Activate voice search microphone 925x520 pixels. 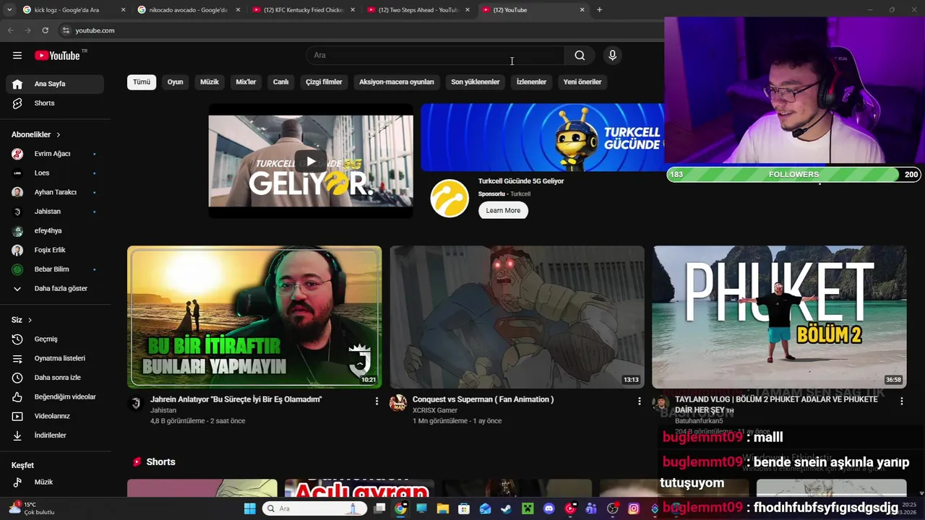tap(612, 56)
